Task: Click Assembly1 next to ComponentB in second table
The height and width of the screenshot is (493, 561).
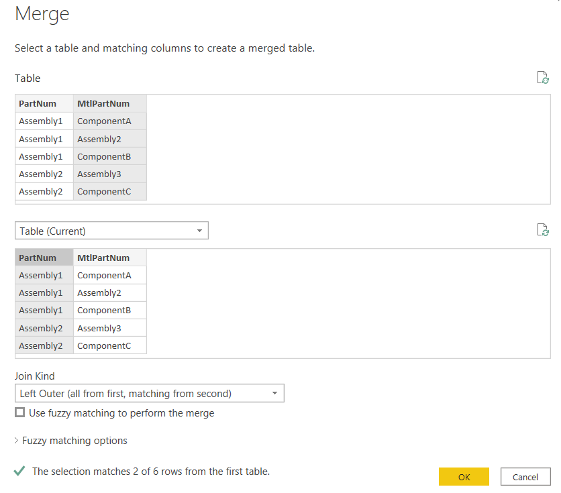Action: point(44,311)
